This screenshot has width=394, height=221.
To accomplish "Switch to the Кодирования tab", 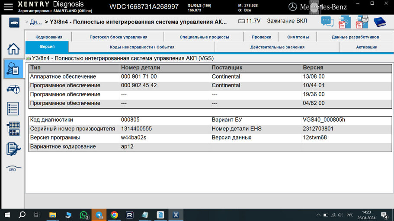I will (x=49, y=37).
